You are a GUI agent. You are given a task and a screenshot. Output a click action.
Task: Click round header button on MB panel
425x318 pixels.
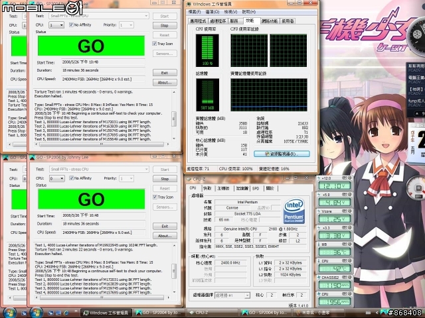coord(350,244)
